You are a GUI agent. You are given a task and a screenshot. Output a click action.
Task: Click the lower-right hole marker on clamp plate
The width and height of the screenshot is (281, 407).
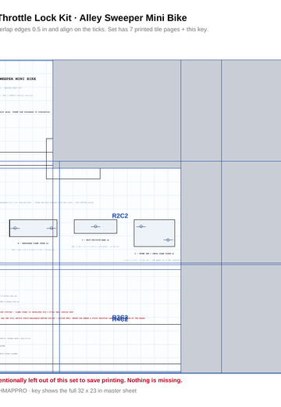[168, 240]
